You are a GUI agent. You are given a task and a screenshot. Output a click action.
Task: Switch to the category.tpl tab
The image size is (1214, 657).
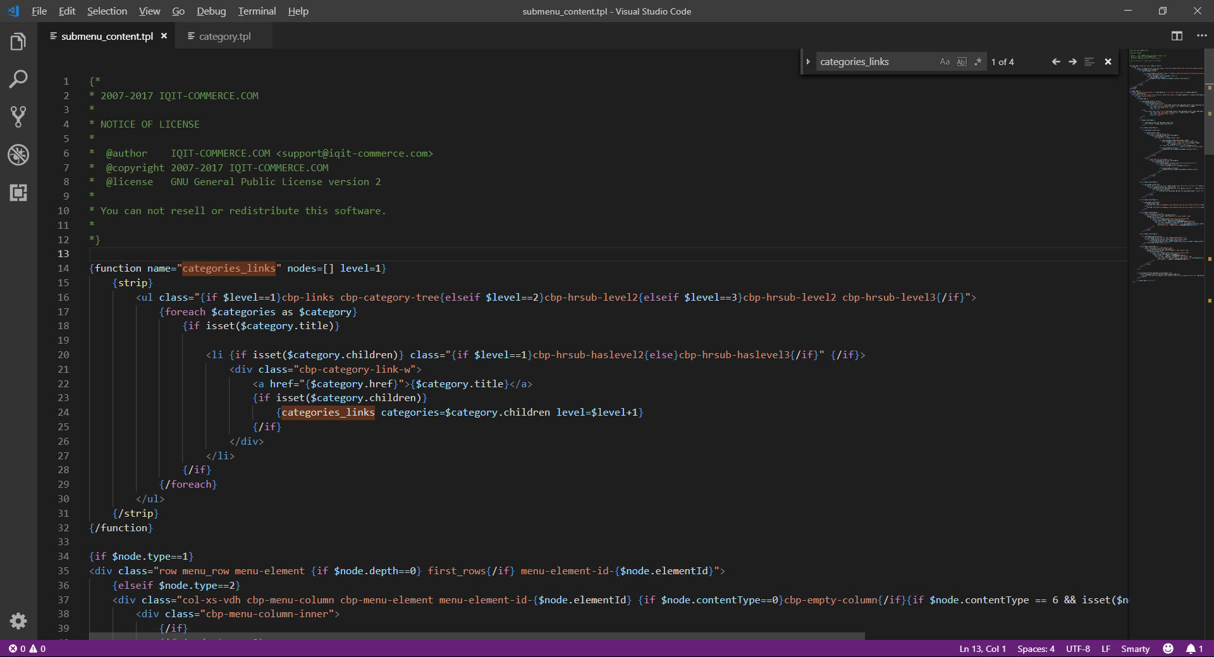(x=224, y=37)
